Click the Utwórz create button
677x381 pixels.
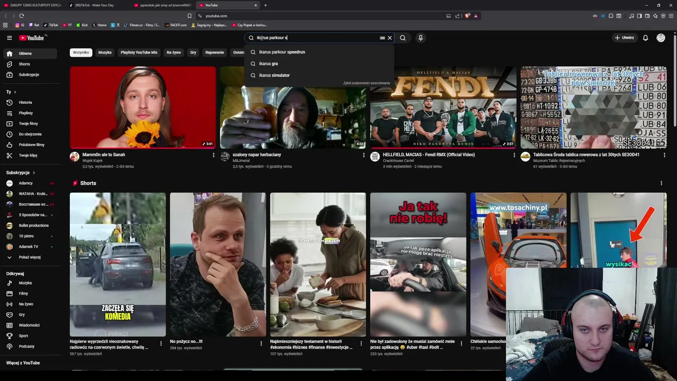pyautogui.click(x=624, y=38)
